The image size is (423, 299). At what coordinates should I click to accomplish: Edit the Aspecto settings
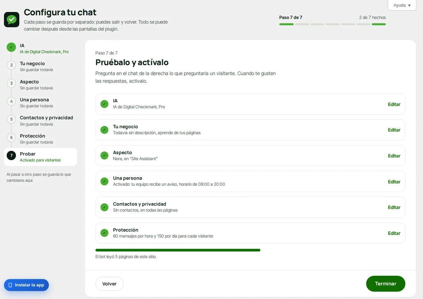pyautogui.click(x=394, y=156)
